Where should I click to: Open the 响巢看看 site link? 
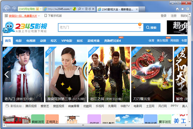point(74,106)
